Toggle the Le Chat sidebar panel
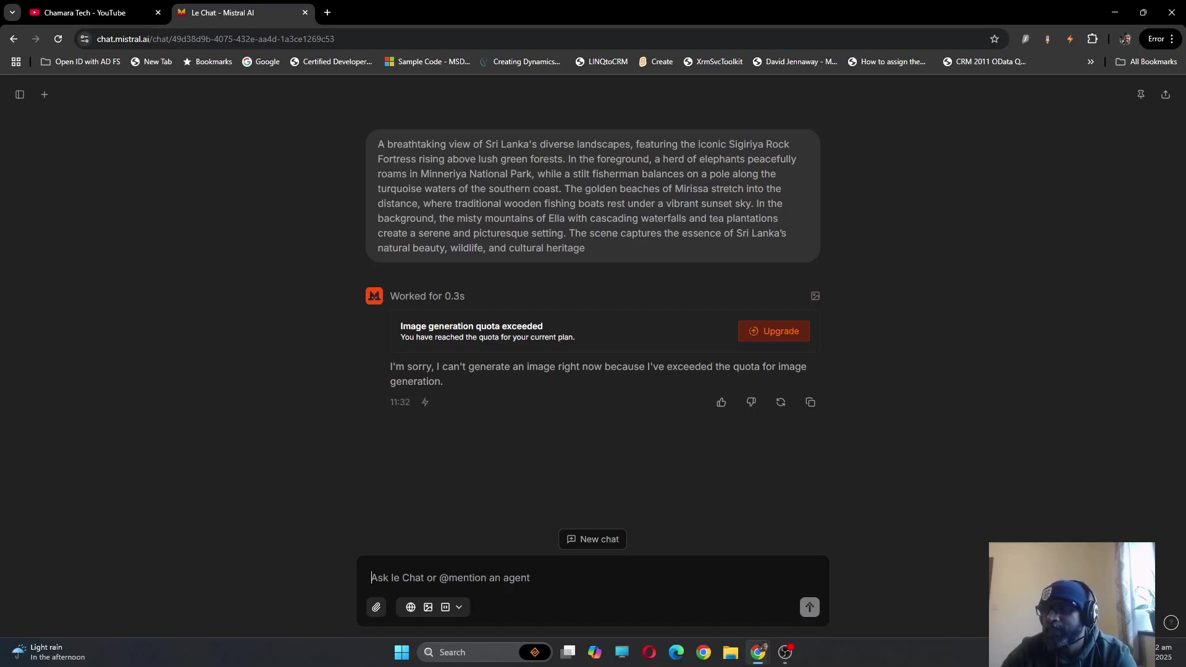The height and width of the screenshot is (667, 1186). click(x=20, y=94)
